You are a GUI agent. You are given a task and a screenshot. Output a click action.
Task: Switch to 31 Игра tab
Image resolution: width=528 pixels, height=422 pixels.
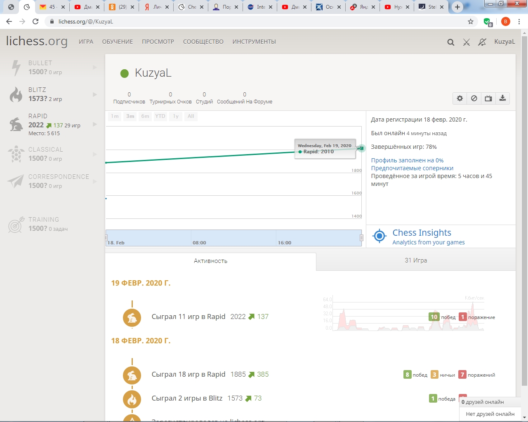tap(416, 260)
